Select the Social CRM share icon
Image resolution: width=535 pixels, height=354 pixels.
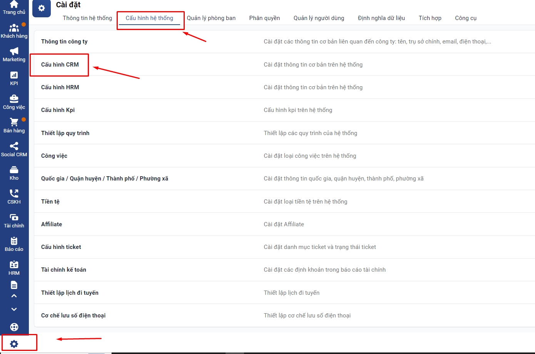14,146
